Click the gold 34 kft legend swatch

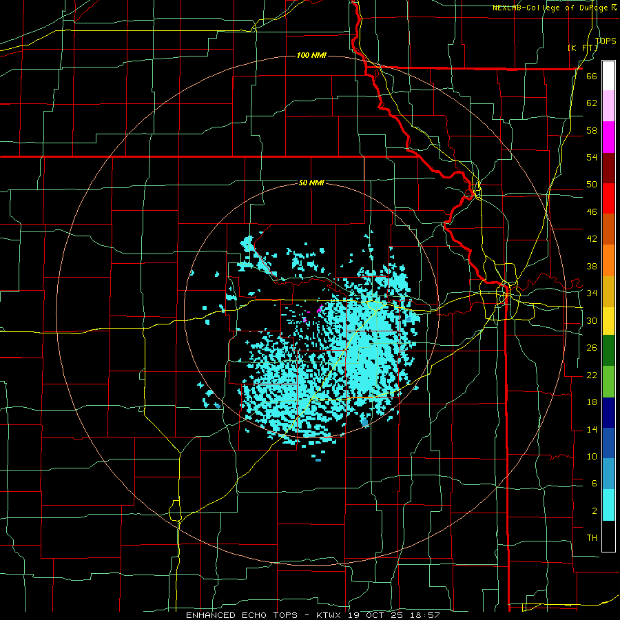tap(608, 291)
